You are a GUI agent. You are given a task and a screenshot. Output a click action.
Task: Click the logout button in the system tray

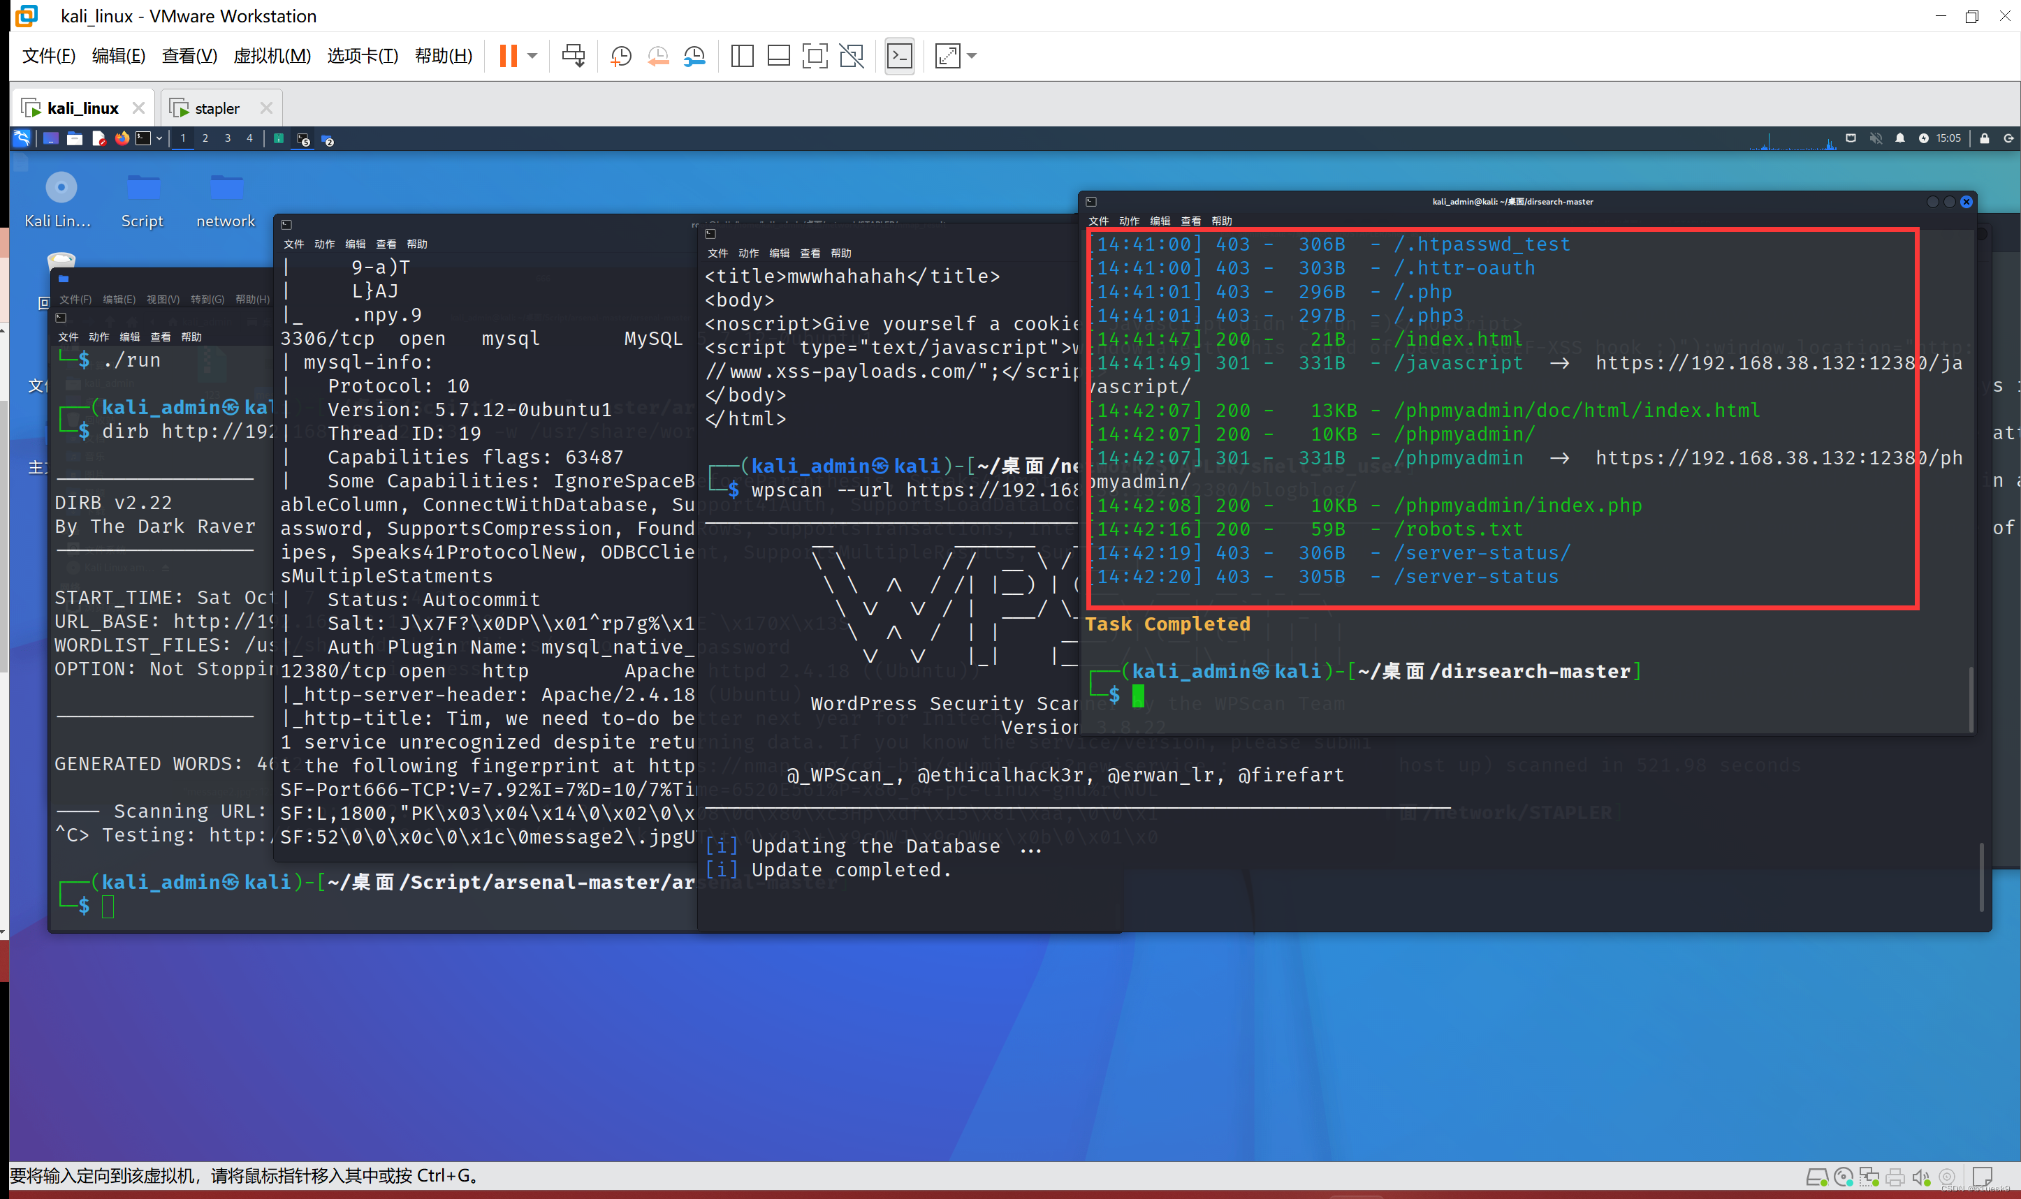(2010, 138)
